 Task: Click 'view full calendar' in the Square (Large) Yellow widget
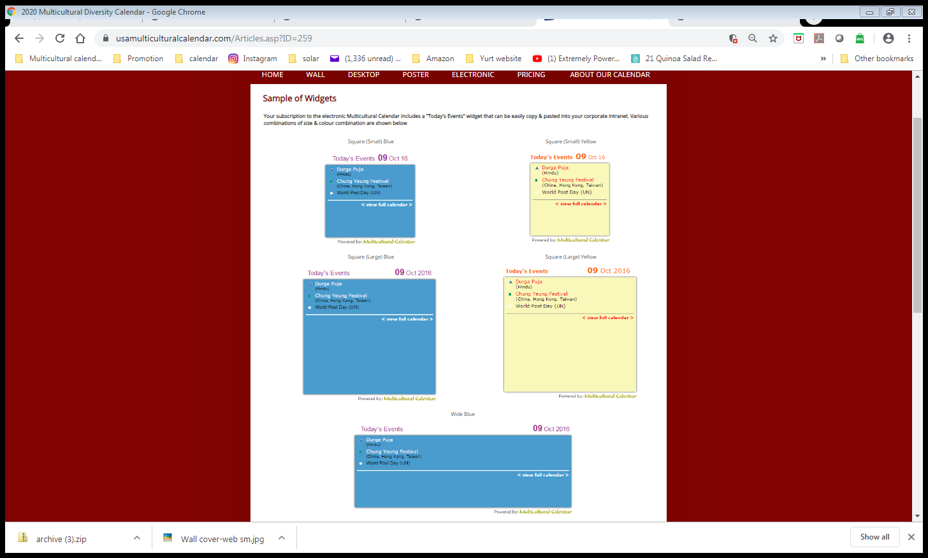click(607, 318)
